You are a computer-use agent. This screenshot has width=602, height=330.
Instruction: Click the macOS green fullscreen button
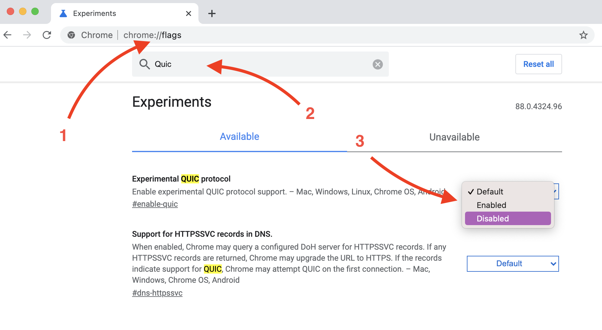coord(35,12)
